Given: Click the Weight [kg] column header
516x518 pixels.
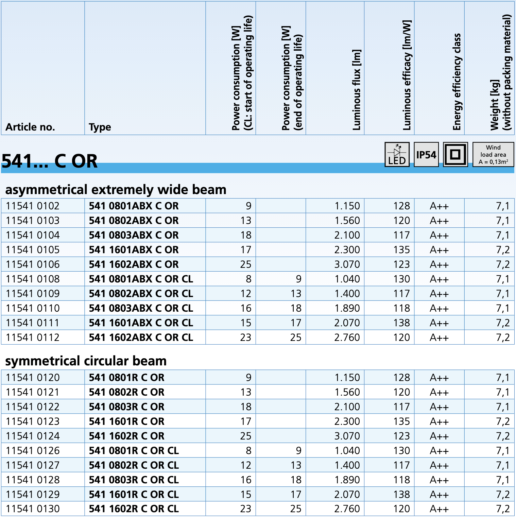Looking at the screenshot, I should point(501,72).
